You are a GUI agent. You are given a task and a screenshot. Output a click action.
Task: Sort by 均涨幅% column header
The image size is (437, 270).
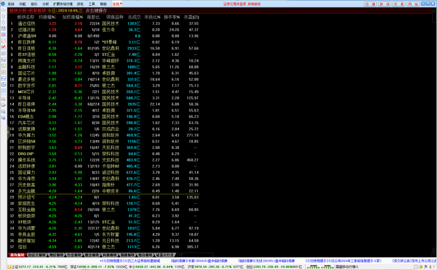click(x=47, y=17)
